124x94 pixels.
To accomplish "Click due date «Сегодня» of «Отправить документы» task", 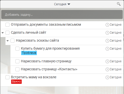I will tap(116, 25).
